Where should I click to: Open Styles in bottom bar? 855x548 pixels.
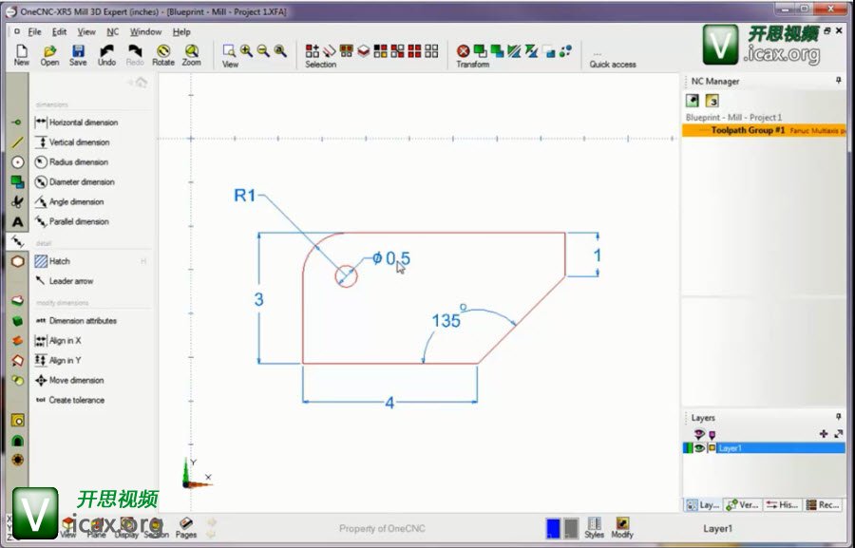[594, 528]
